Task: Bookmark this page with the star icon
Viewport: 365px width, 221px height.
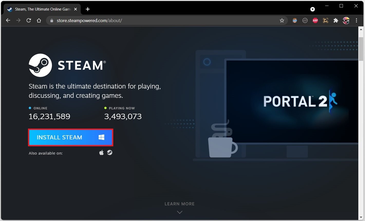Action: pos(282,21)
